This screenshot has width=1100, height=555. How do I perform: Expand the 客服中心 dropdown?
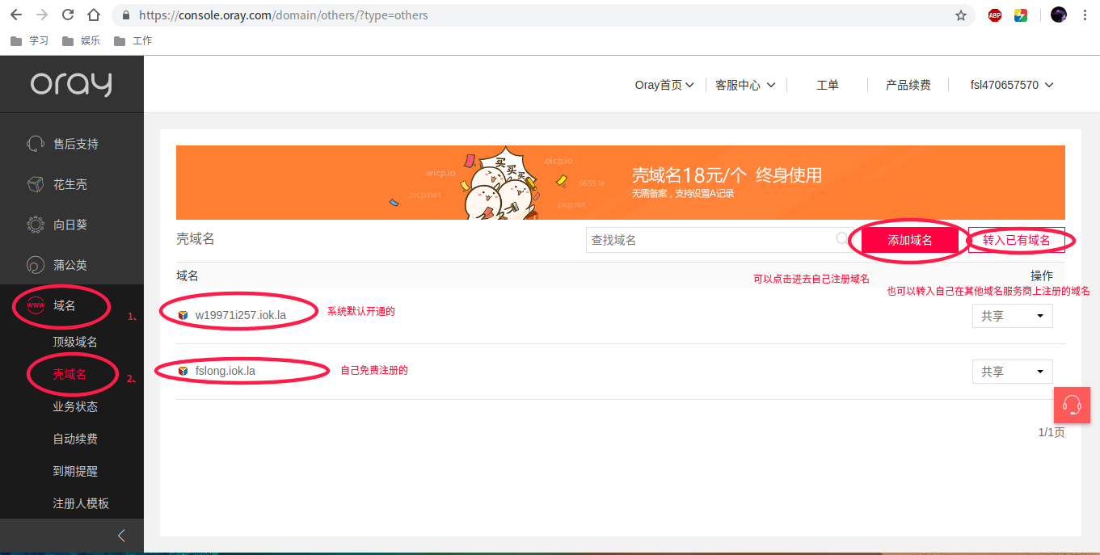click(x=745, y=85)
